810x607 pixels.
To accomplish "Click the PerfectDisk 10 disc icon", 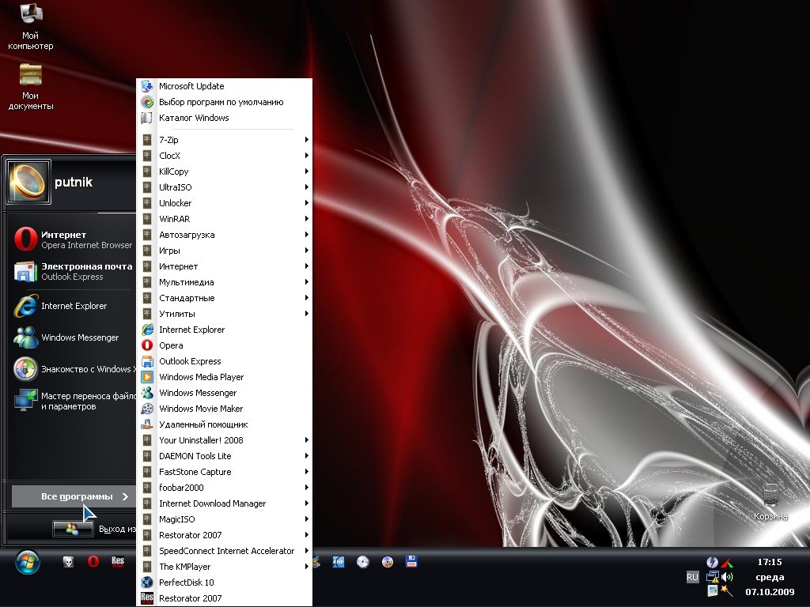I will point(147,582).
